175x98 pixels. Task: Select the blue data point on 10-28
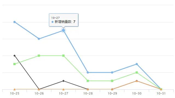tap(88, 72)
